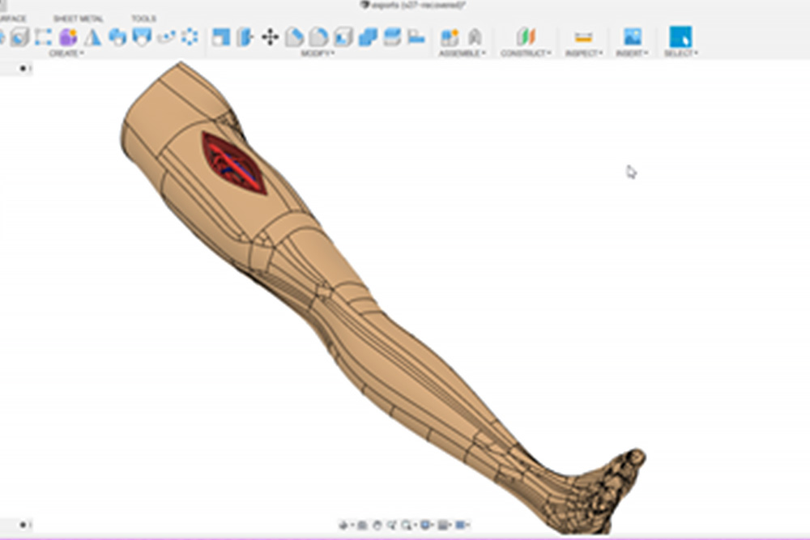Click the Press Pull icon in Modify

tap(220, 37)
